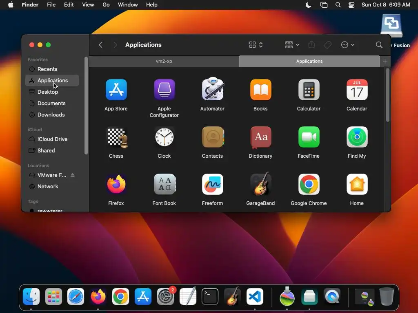Select the Calculator app
The width and height of the screenshot is (418, 313).
pyautogui.click(x=309, y=90)
